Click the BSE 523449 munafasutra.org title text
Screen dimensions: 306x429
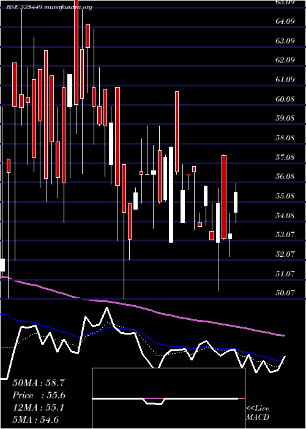50,7
